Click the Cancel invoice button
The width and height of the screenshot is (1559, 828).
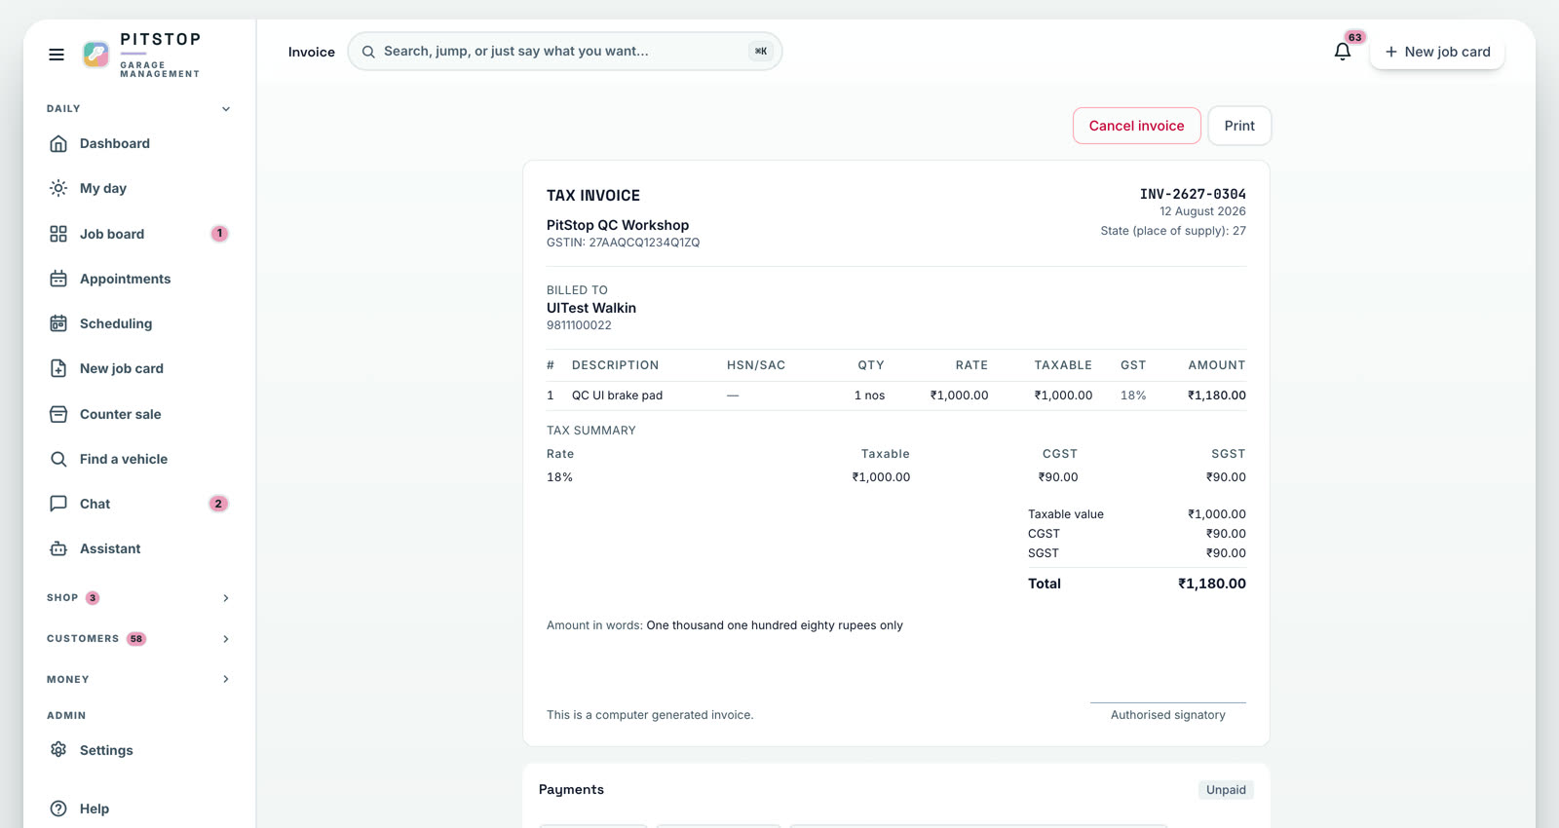pos(1136,126)
